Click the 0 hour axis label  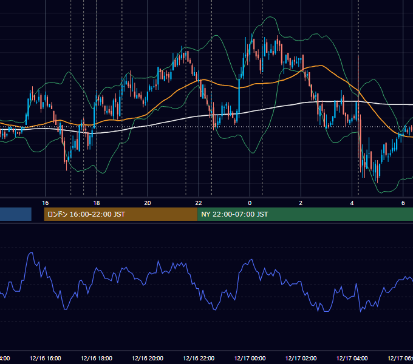coord(250,203)
